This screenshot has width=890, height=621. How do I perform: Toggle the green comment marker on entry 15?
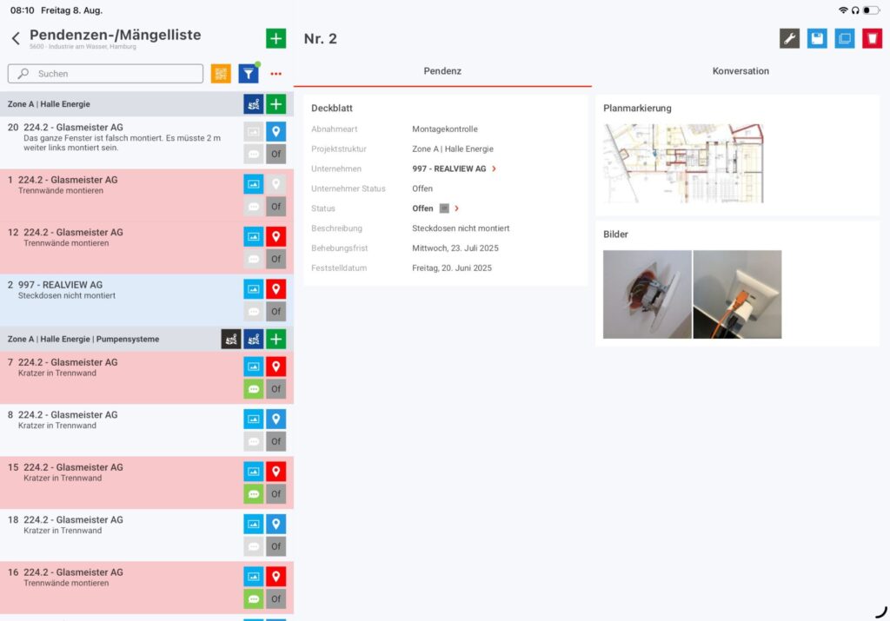[x=253, y=493]
